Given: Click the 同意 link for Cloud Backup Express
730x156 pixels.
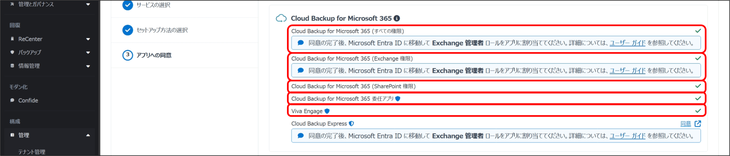Looking at the screenshot, I should [x=686, y=124].
